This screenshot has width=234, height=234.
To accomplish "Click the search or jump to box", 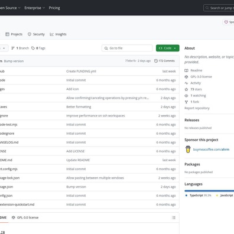I will [x=219, y=8].
